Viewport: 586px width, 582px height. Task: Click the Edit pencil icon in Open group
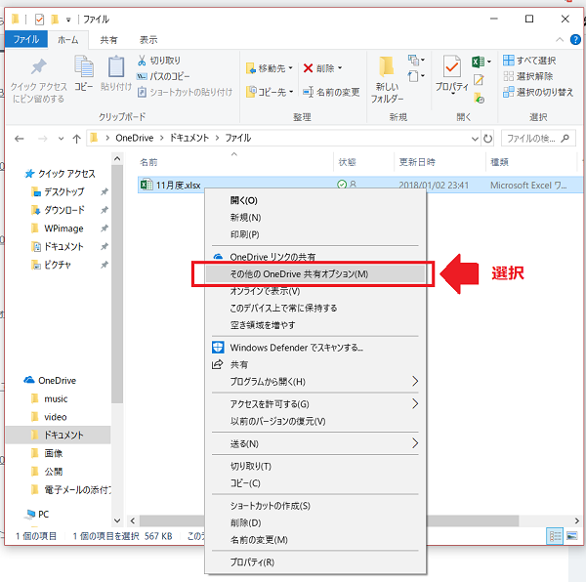point(479,79)
